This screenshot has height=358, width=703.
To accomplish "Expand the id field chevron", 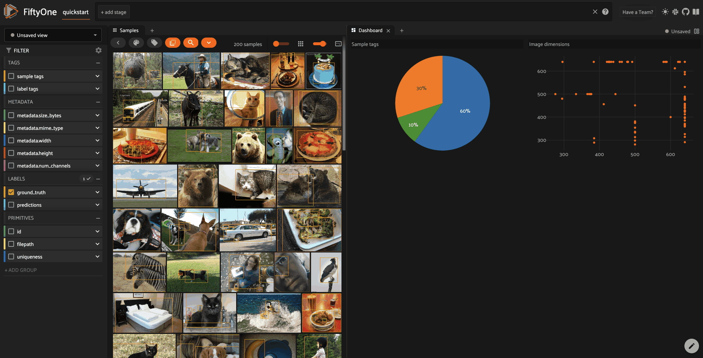I will coord(97,231).
